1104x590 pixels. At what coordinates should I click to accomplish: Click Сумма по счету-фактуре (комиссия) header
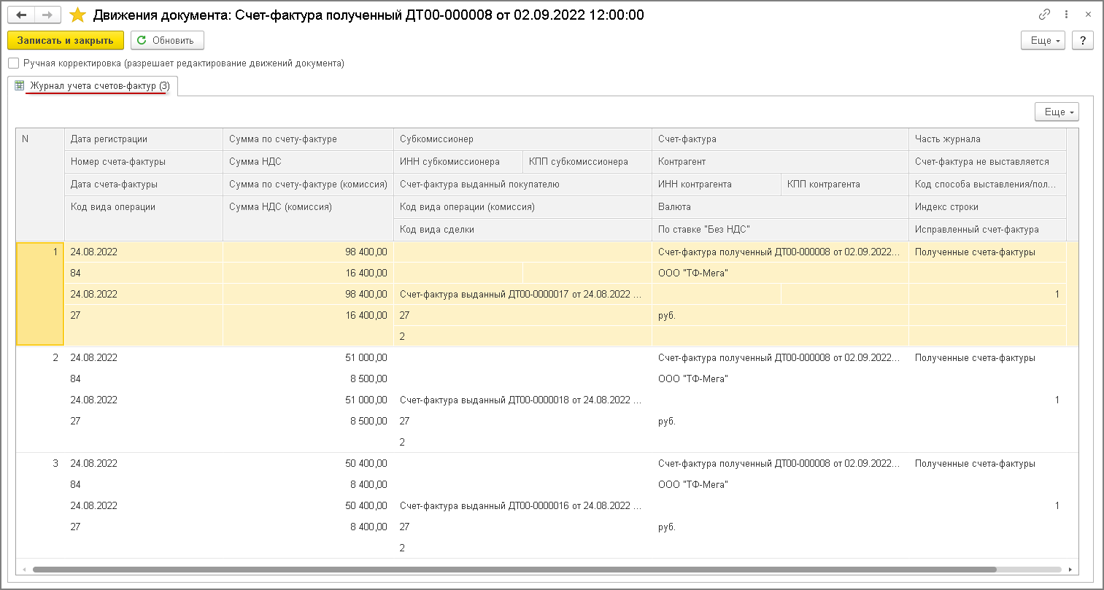point(308,185)
